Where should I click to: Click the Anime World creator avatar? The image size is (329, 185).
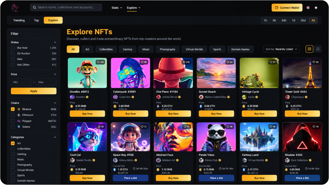pos(158,97)
